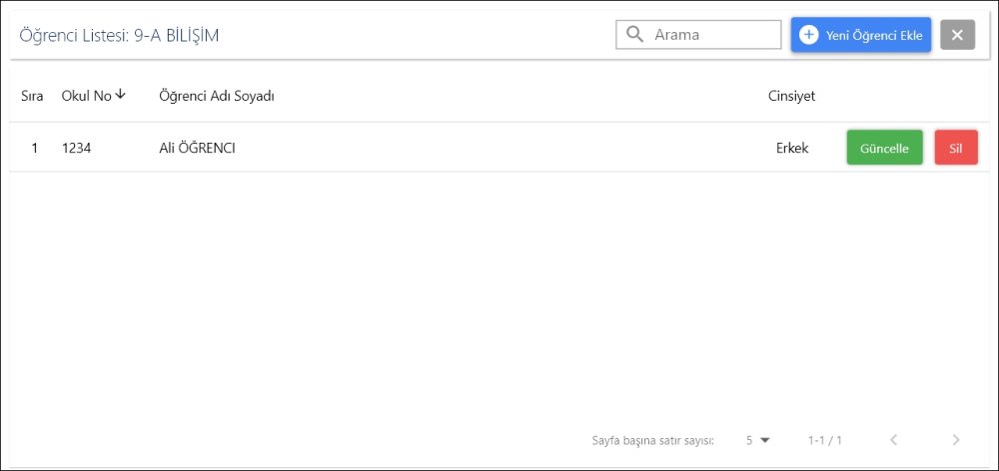
Task: Go to the previous page chevron
Action: pos(894,439)
